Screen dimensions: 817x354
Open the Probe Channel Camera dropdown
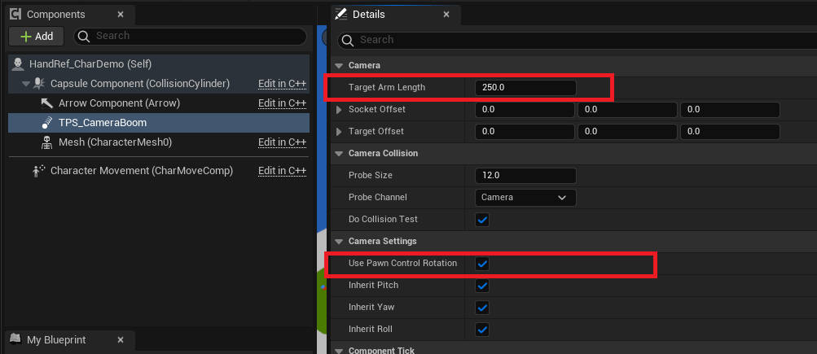(x=525, y=198)
